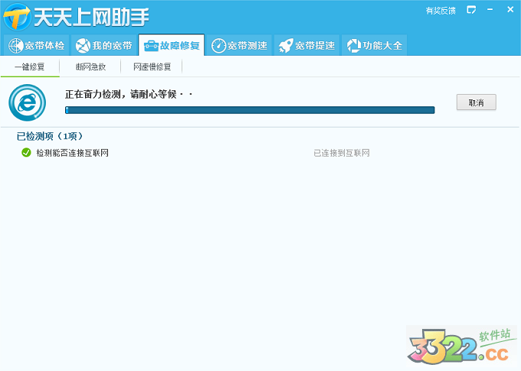Switch to the 我的宽带 tab
Image resolution: width=521 pixels, height=371 pixels.
(x=103, y=46)
